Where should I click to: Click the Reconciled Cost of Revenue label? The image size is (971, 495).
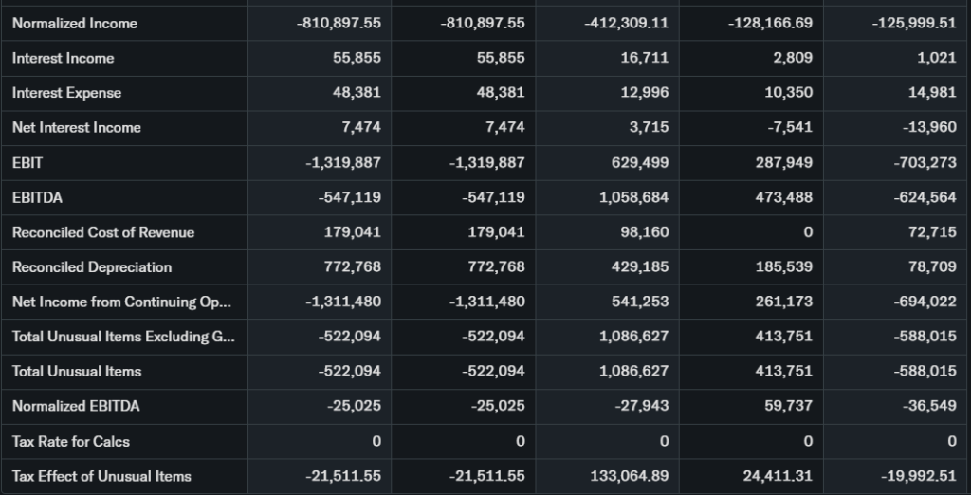(103, 232)
